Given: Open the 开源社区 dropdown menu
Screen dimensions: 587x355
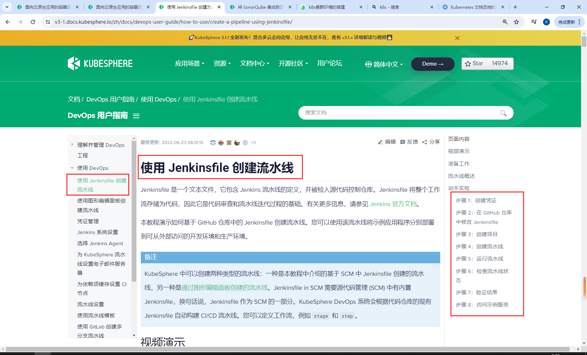Looking at the screenshot, I should point(293,63).
